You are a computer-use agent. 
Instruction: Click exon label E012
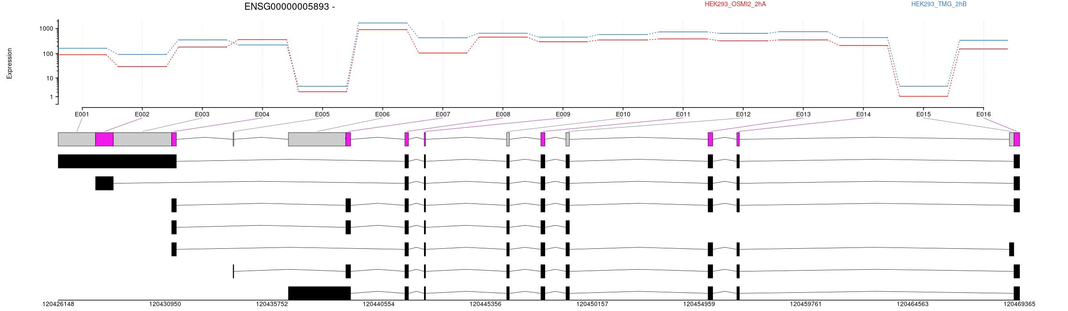point(743,114)
